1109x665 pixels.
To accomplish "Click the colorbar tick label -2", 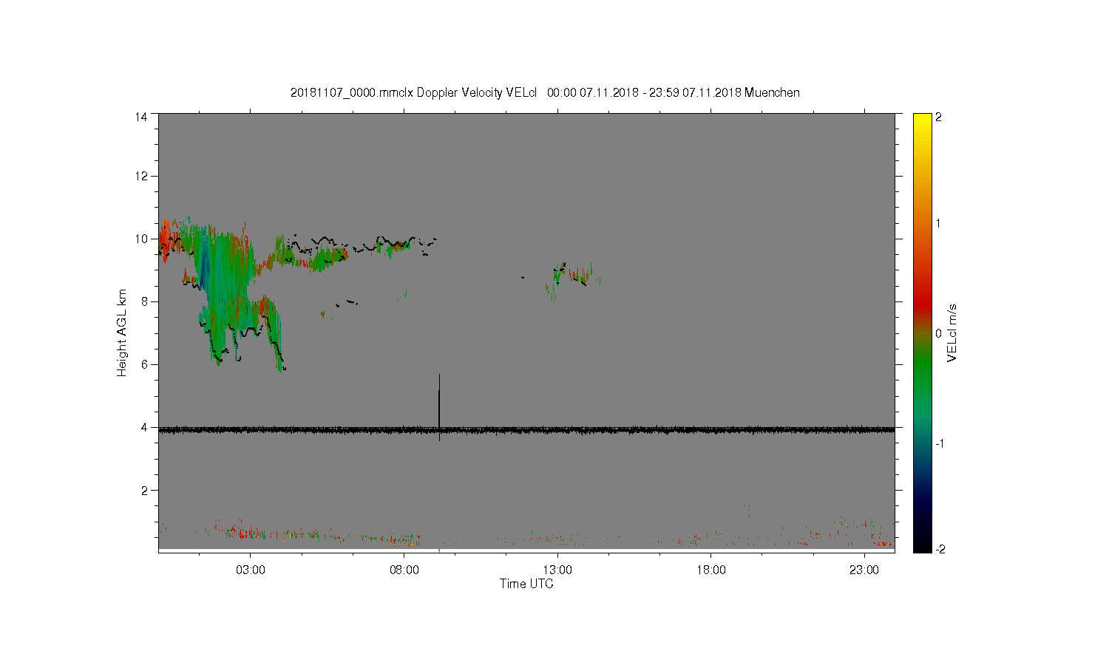I will (939, 550).
